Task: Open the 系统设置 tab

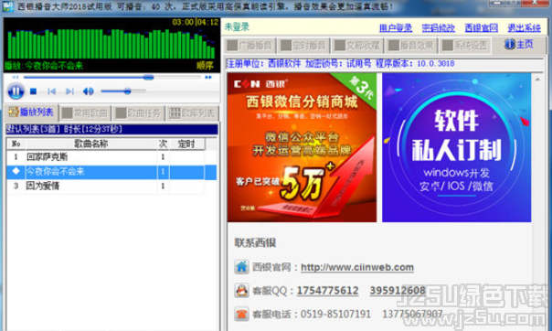Action: pos(465,46)
